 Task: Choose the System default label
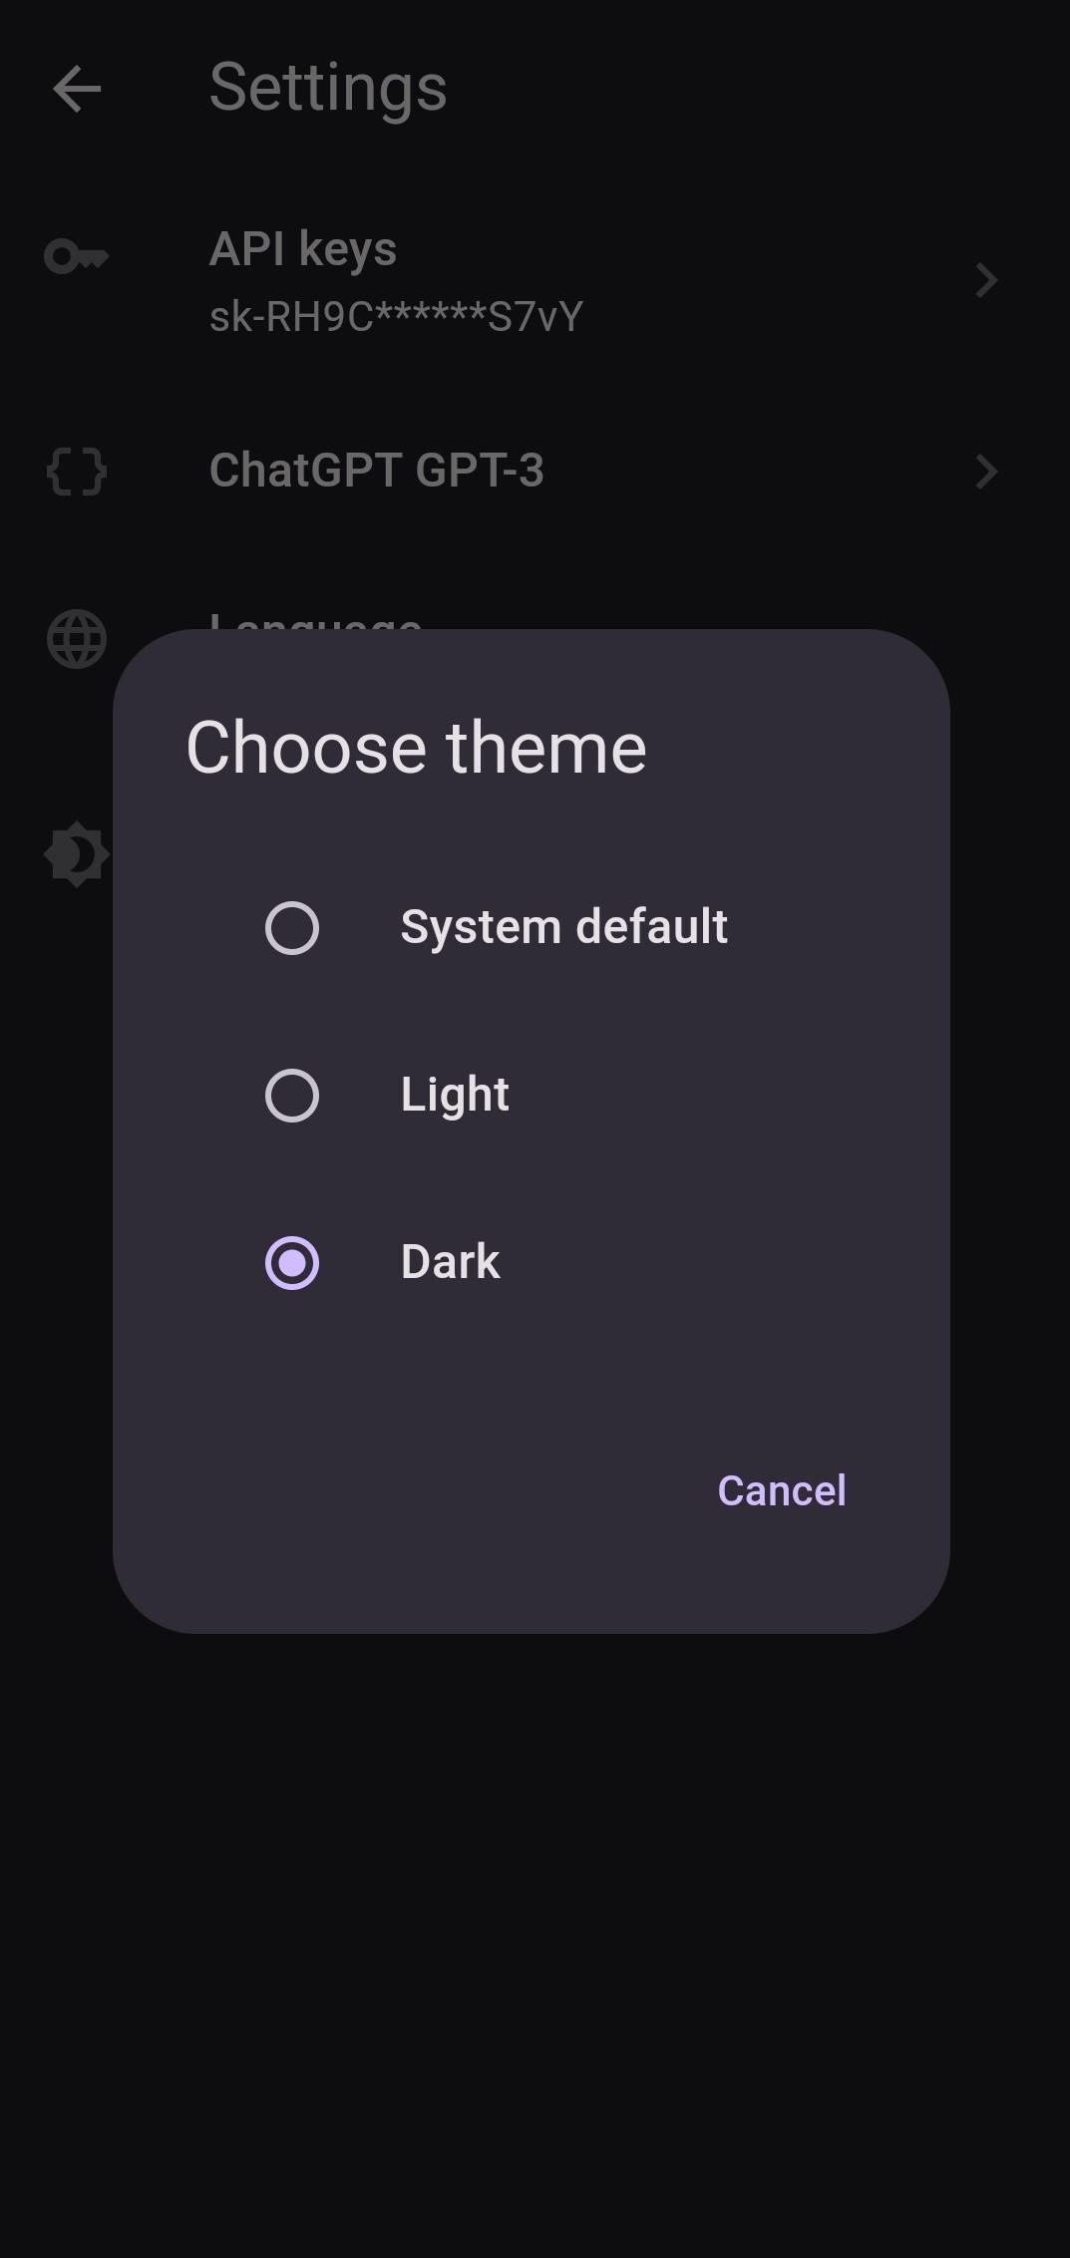pos(564,927)
